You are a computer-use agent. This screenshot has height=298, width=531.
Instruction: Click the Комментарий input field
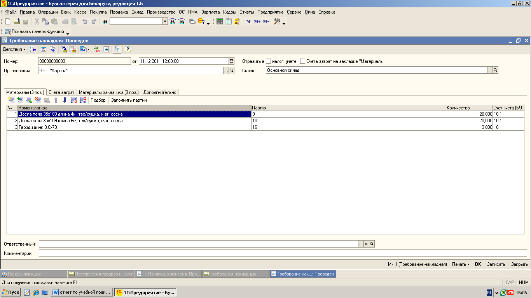pos(283,253)
